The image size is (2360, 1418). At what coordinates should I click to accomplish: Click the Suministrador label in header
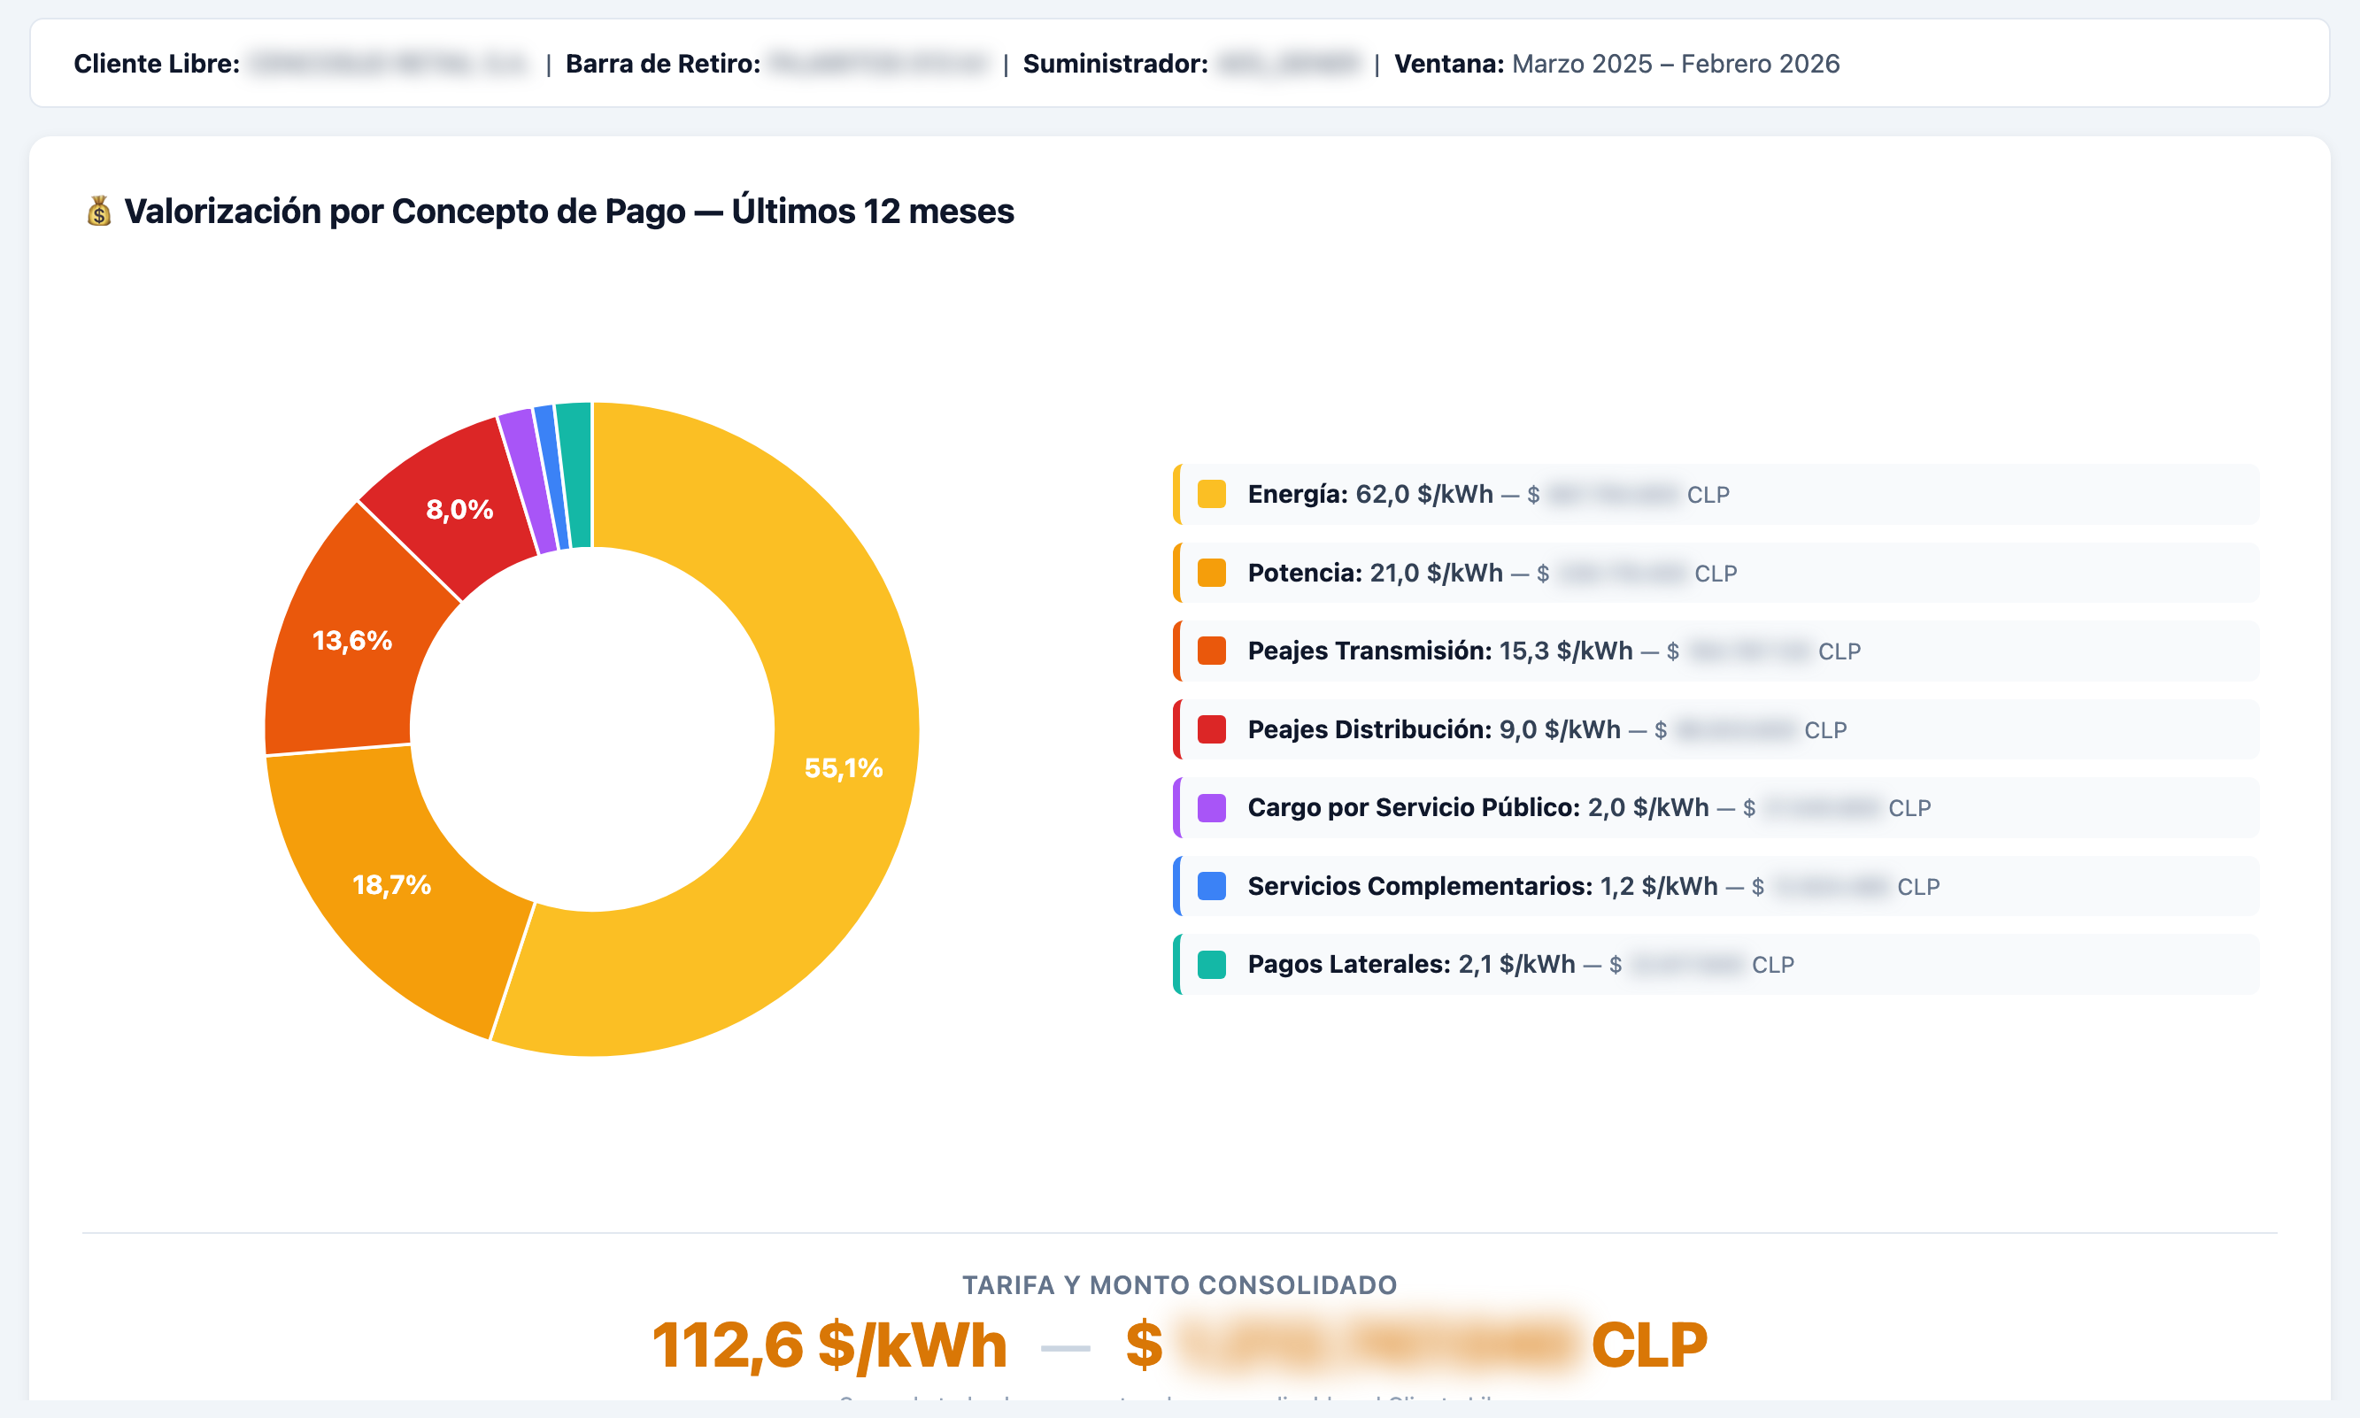pos(1115,64)
